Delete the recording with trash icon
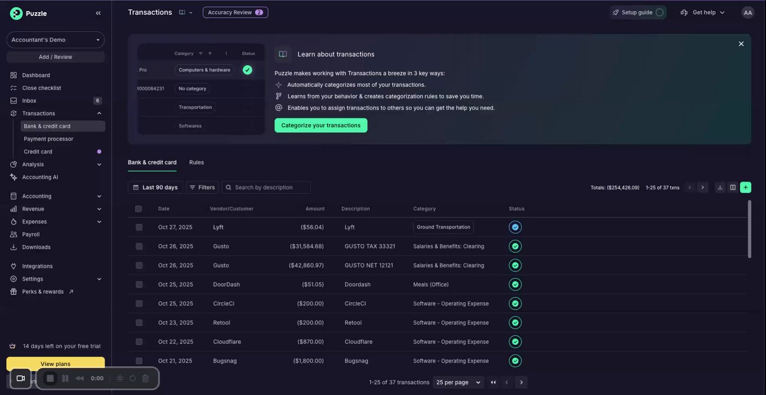Image resolution: width=766 pixels, height=395 pixels. click(146, 378)
